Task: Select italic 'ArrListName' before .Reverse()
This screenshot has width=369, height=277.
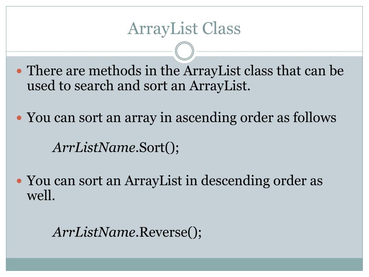Action: pos(94,232)
